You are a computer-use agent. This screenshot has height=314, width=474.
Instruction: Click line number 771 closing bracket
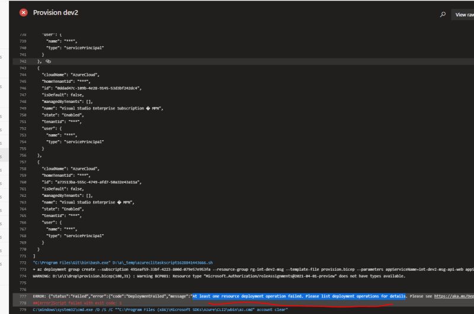click(23, 256)
